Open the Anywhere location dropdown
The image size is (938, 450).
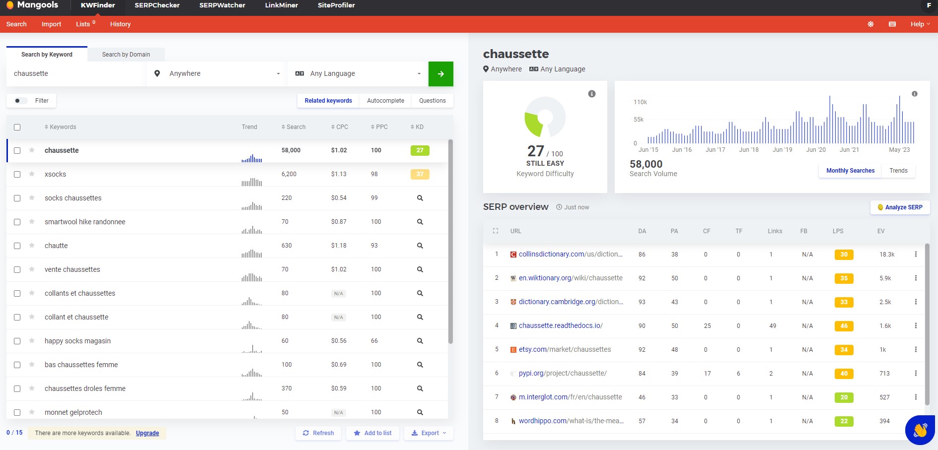click(x=217, y=74)
